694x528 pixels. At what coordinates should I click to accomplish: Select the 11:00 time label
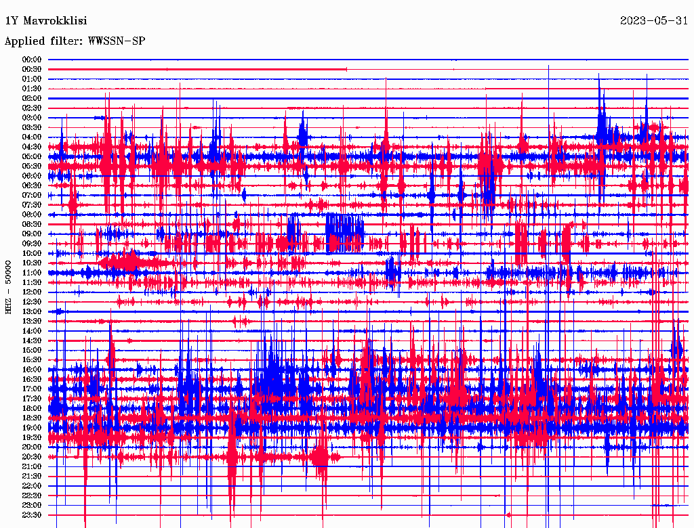pos(31,273)
